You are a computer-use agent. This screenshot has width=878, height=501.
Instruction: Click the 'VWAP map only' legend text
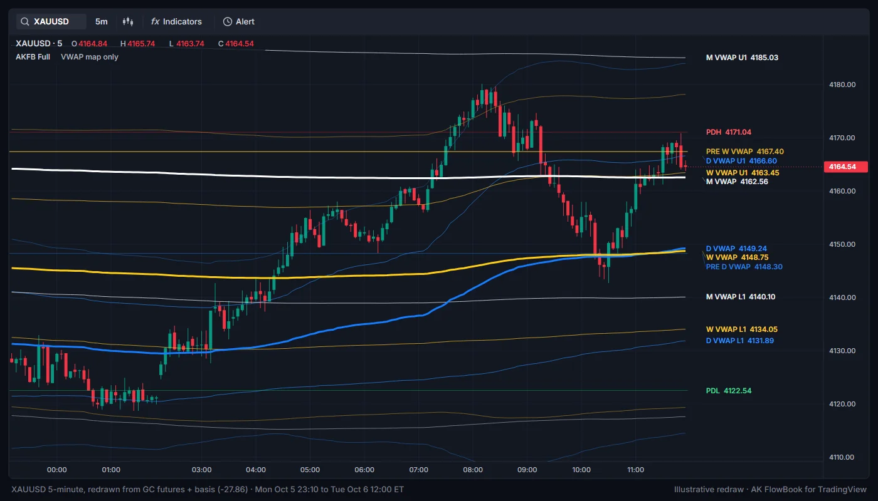(x=90, y=56)
